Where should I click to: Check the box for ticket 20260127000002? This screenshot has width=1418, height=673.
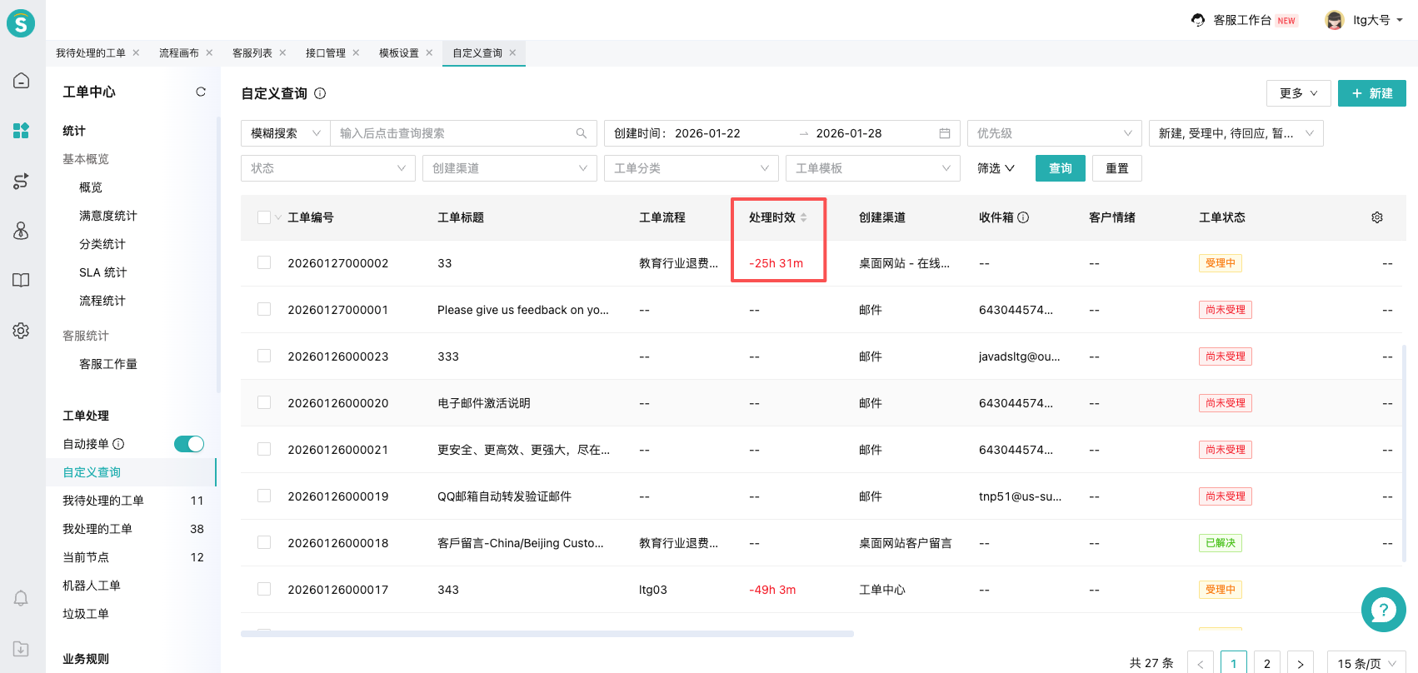click(x=264, y=263)
